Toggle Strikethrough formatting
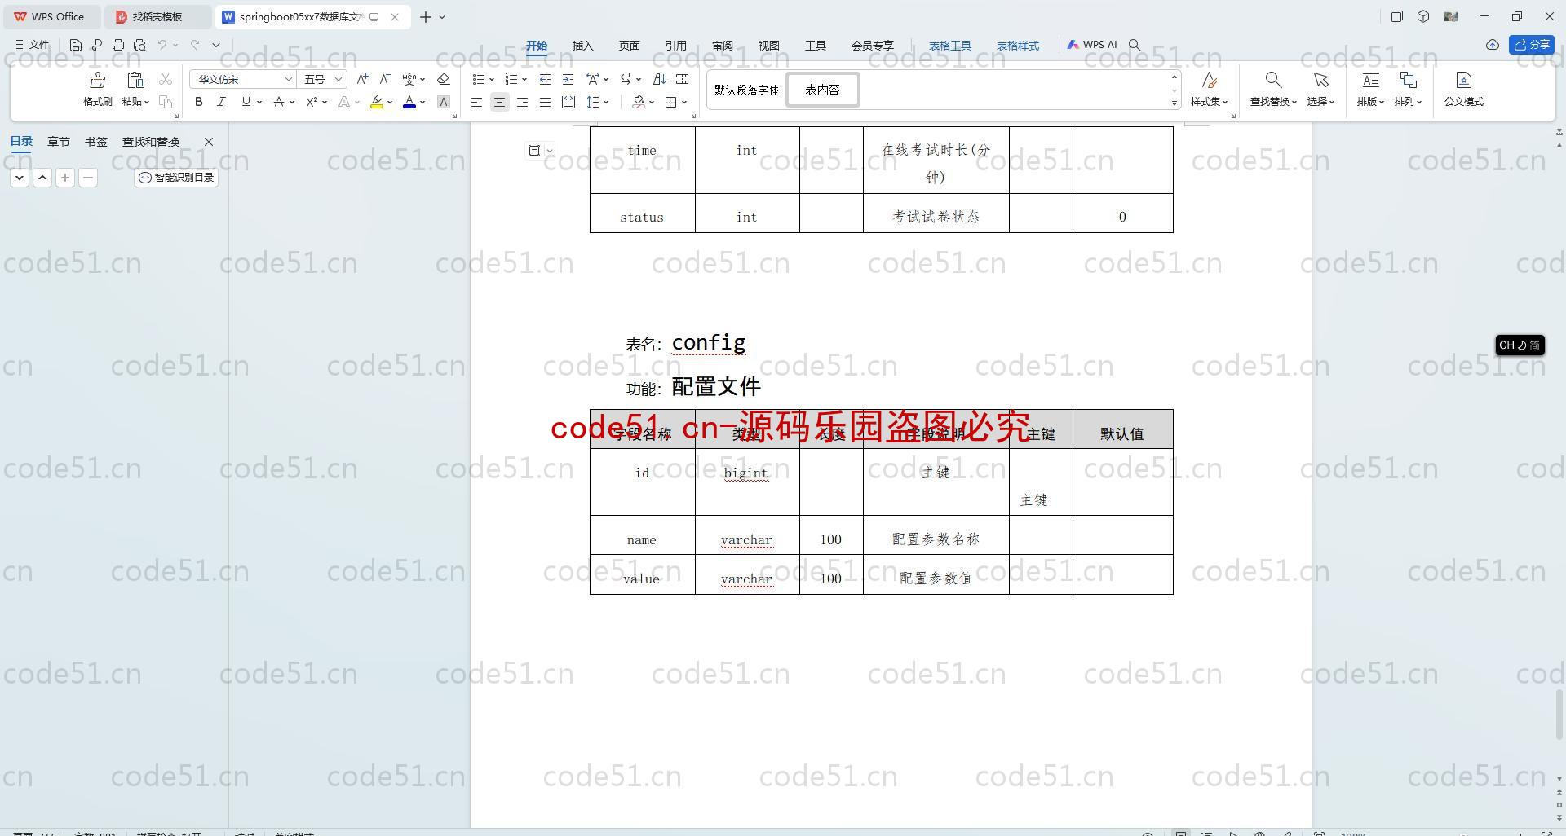 tap(279, 102)
